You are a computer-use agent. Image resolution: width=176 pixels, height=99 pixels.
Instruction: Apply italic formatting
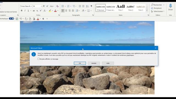point(25,10)
